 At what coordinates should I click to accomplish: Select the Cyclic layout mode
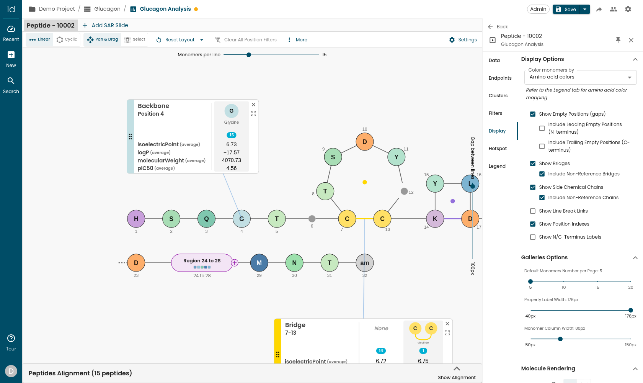pos(67,39)
